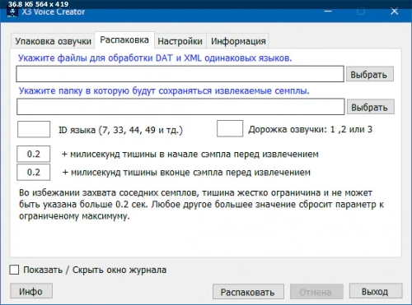Focus the ID языка input box

(34, 129)
